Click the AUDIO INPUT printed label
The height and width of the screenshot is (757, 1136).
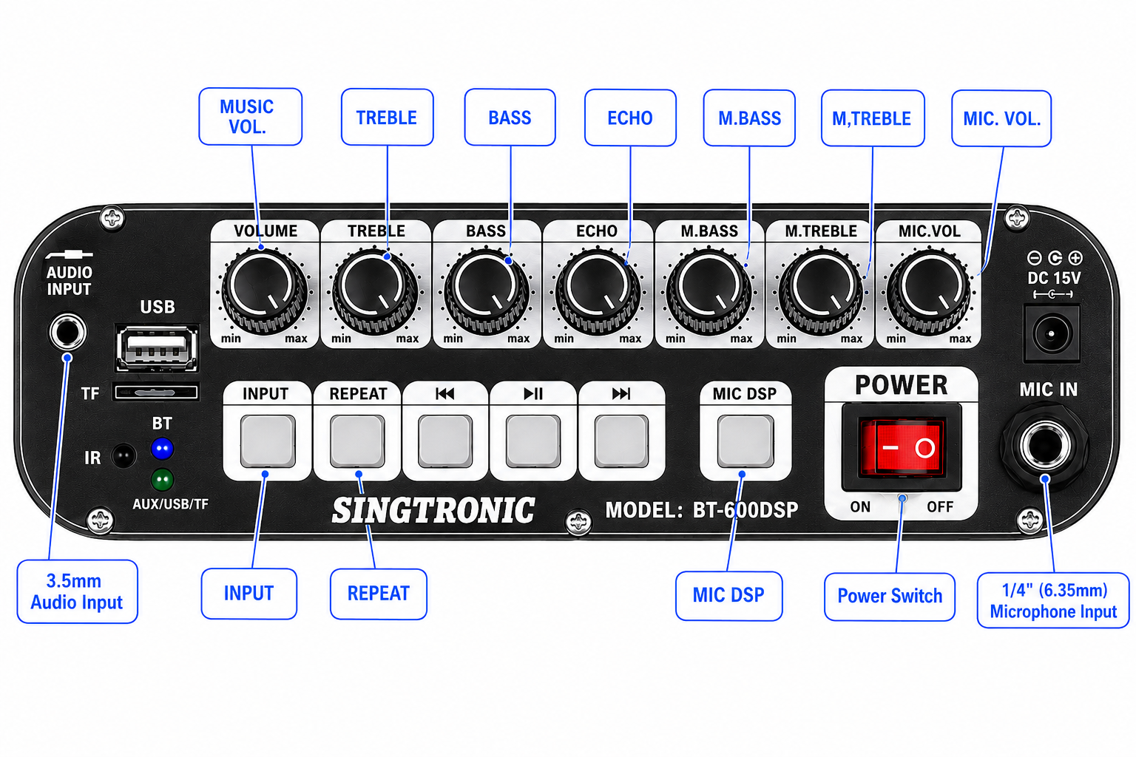69,281
